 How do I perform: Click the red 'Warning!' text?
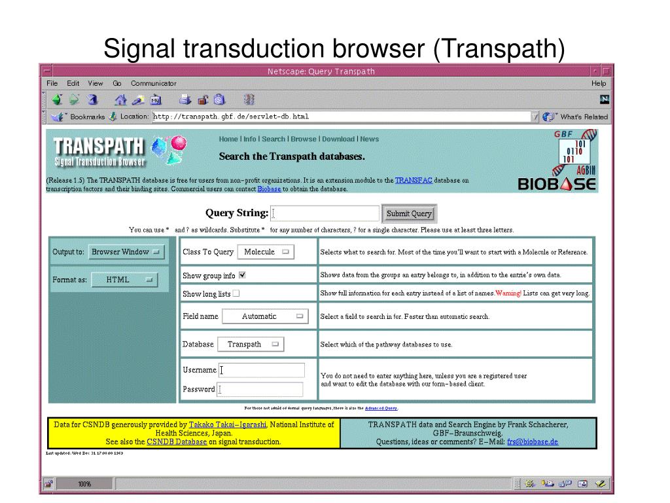click(508, 293)
